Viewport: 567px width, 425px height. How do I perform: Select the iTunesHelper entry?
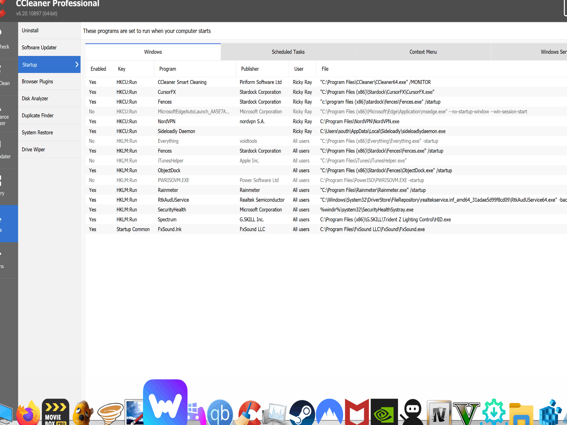326,161
